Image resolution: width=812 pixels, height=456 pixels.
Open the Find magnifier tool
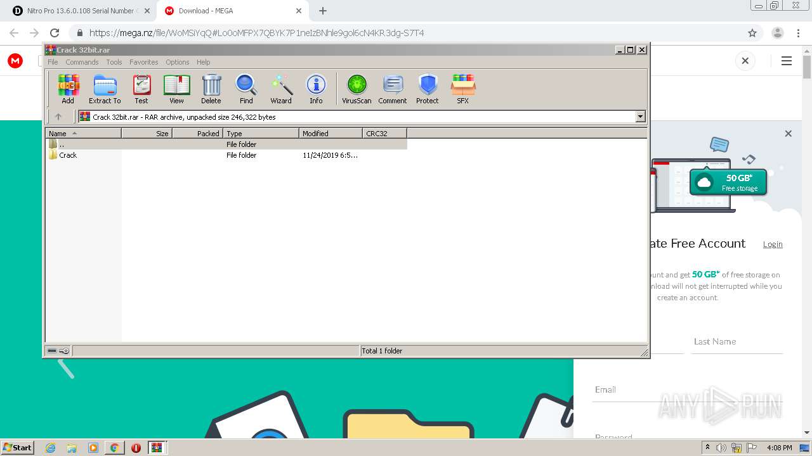(246, 89)
